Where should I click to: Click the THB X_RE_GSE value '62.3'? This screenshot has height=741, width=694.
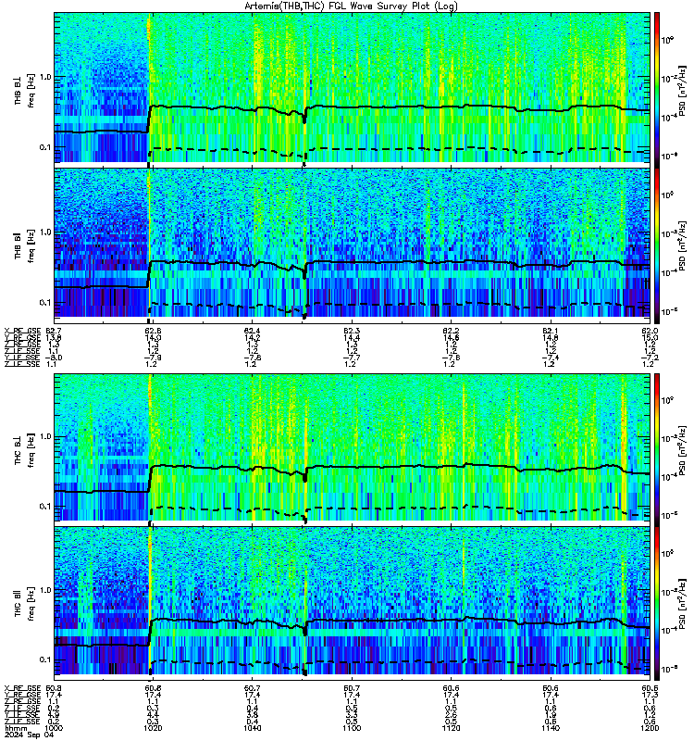pos(352,331)
